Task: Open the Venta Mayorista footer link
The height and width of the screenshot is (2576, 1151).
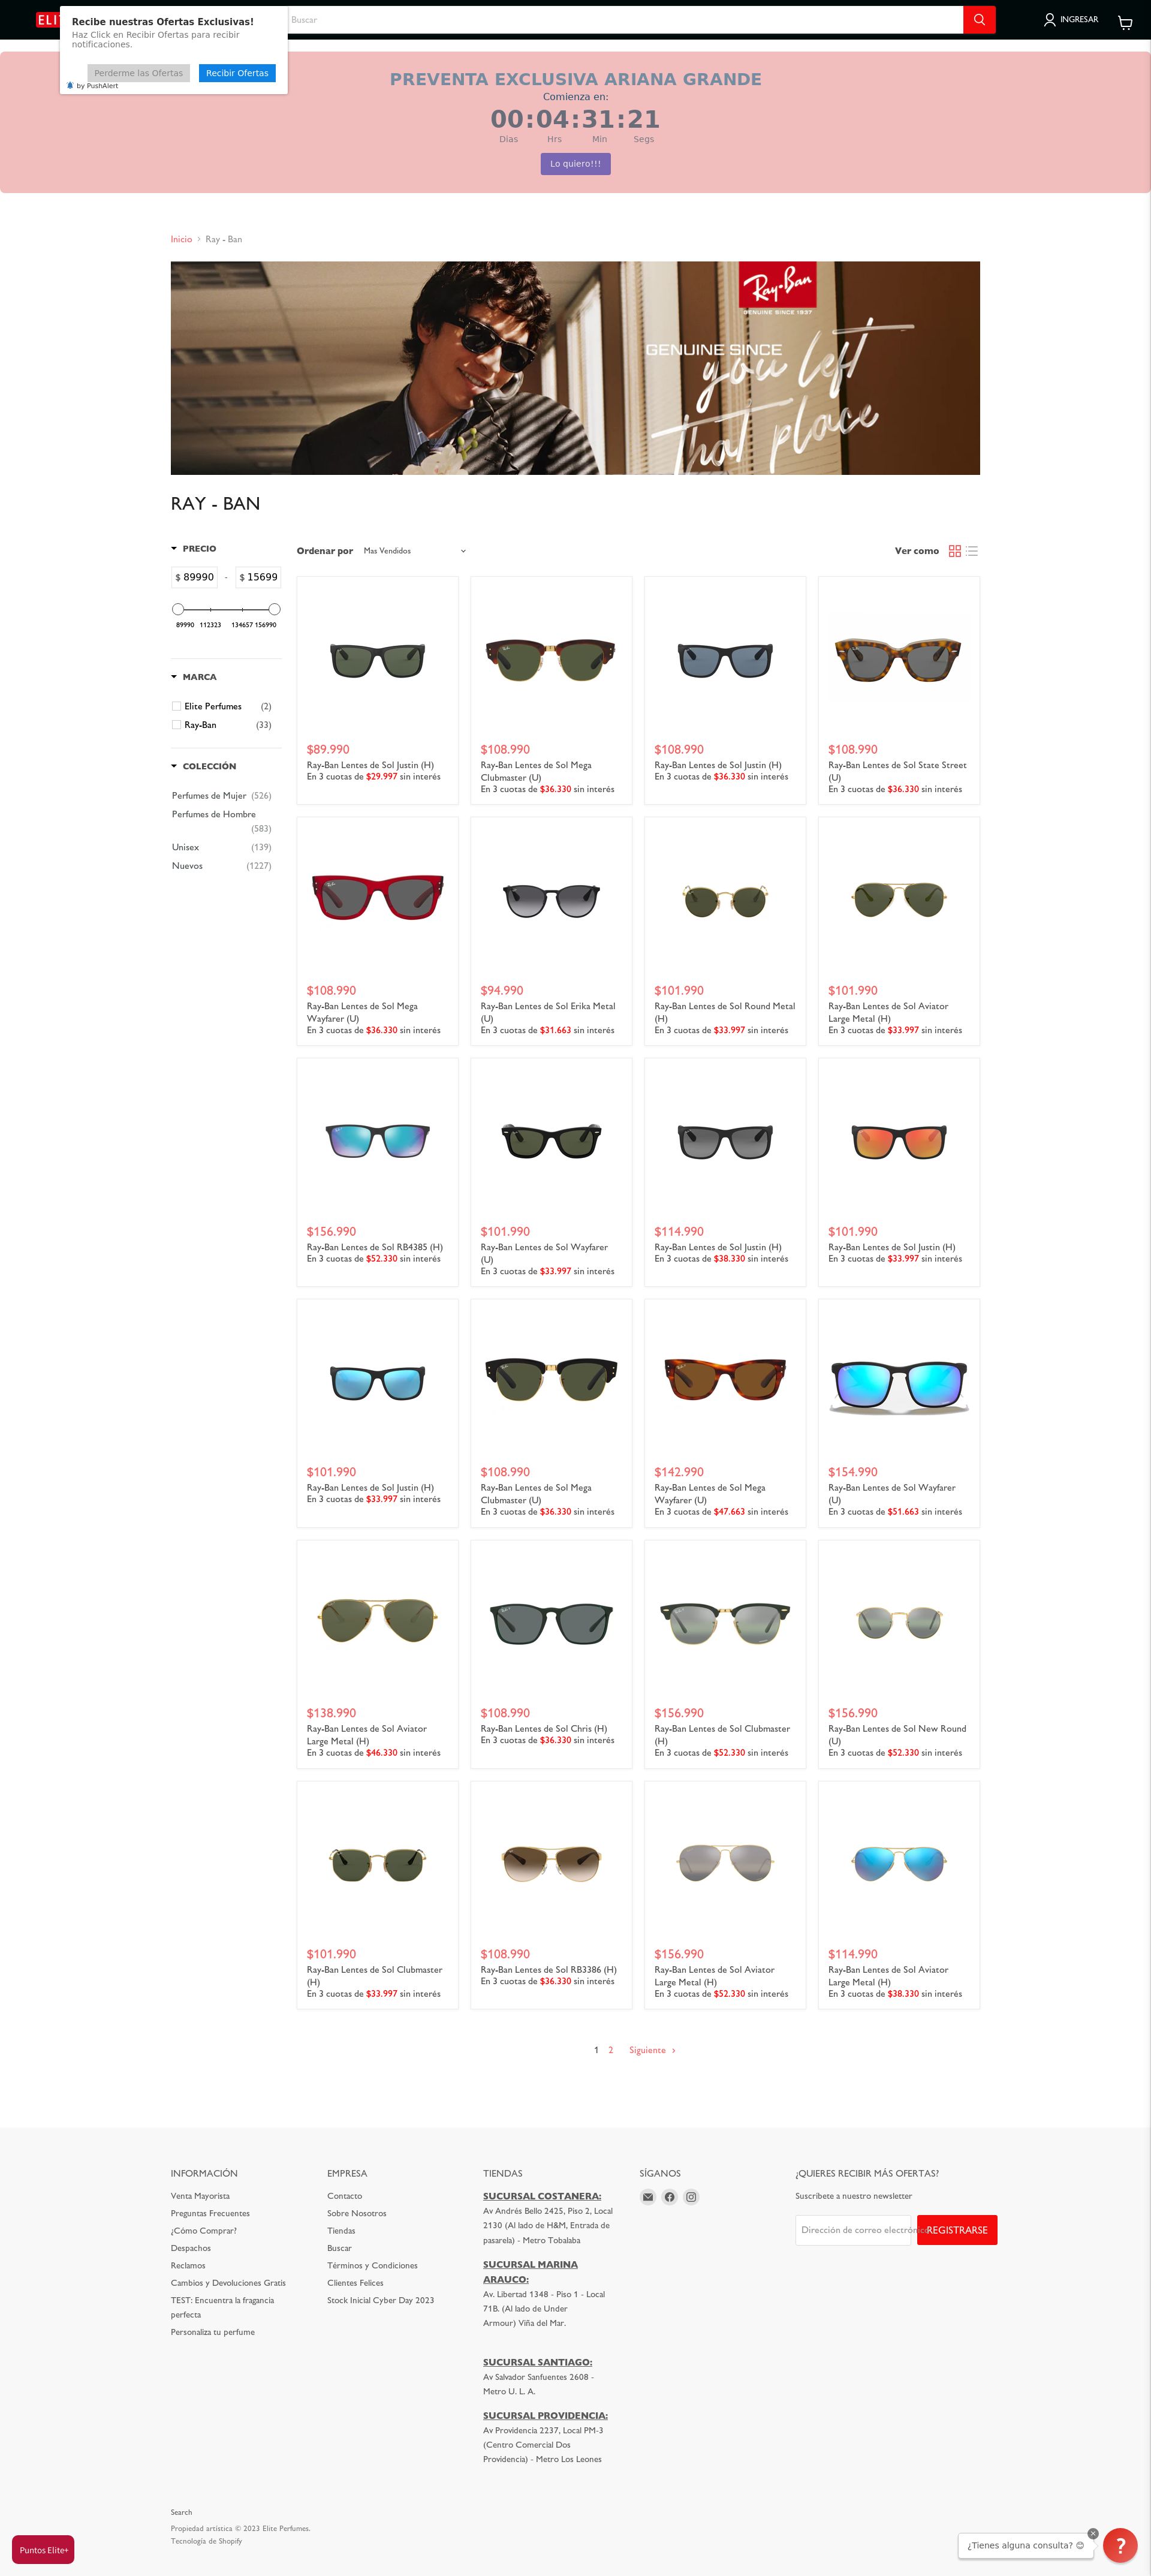Action: 200,2196
